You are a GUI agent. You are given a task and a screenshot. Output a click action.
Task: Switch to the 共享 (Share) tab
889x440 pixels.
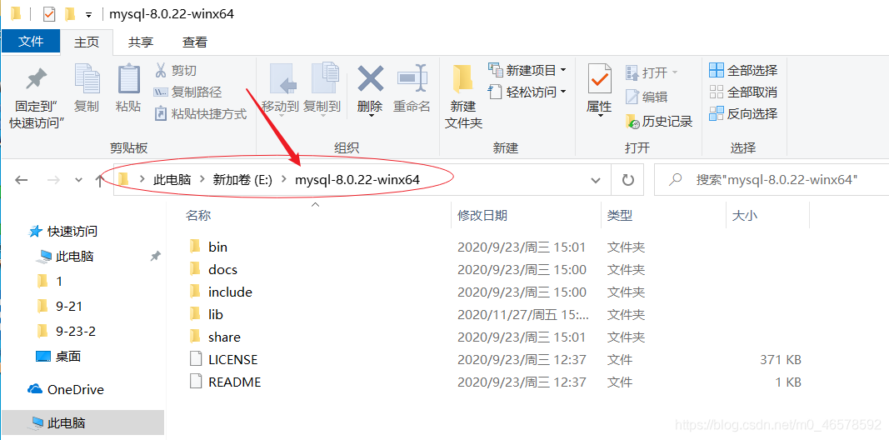(140, 42)
